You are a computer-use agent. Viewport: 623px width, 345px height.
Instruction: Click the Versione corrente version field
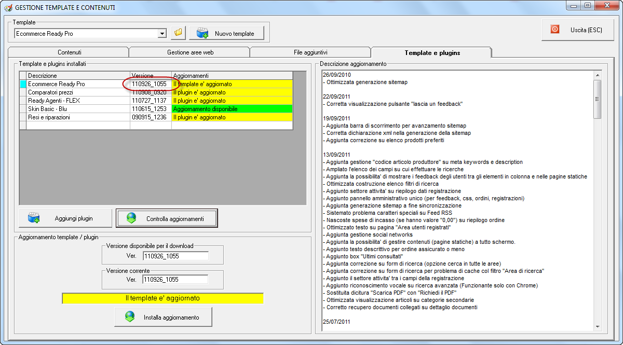coord(175,280)
